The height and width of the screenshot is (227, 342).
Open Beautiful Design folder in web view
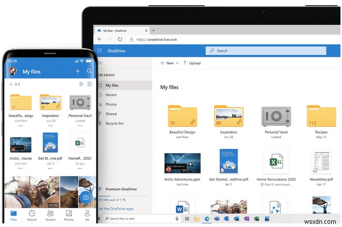pyautogui.click(x=182, y=116)
